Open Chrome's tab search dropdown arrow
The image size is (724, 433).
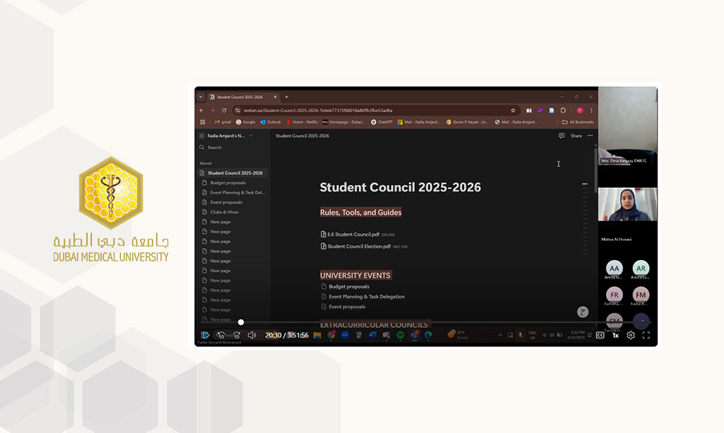click(201, 97)
